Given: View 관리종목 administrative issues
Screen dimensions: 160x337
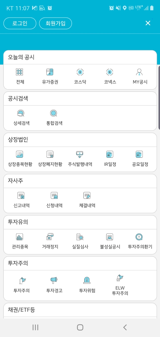Looking at the screenshot, I should click(x=19, y=240).
